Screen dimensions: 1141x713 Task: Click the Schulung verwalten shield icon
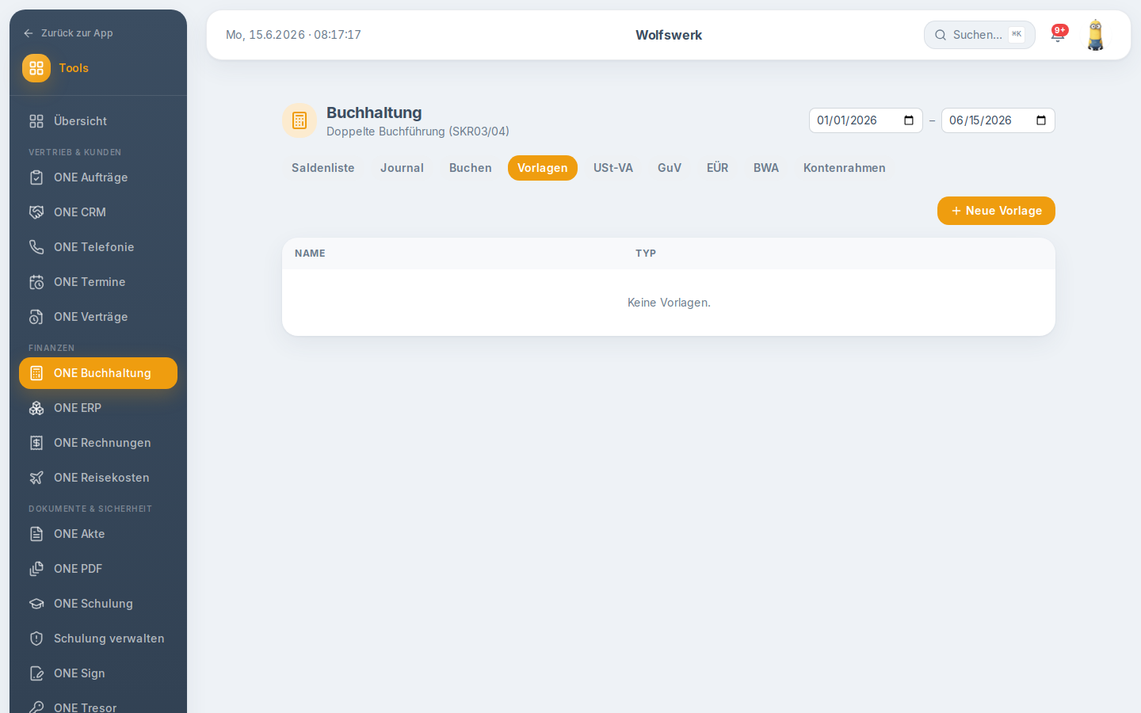tap(36, 639)
